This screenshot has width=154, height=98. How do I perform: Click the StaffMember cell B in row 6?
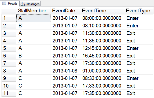[33, 56]
